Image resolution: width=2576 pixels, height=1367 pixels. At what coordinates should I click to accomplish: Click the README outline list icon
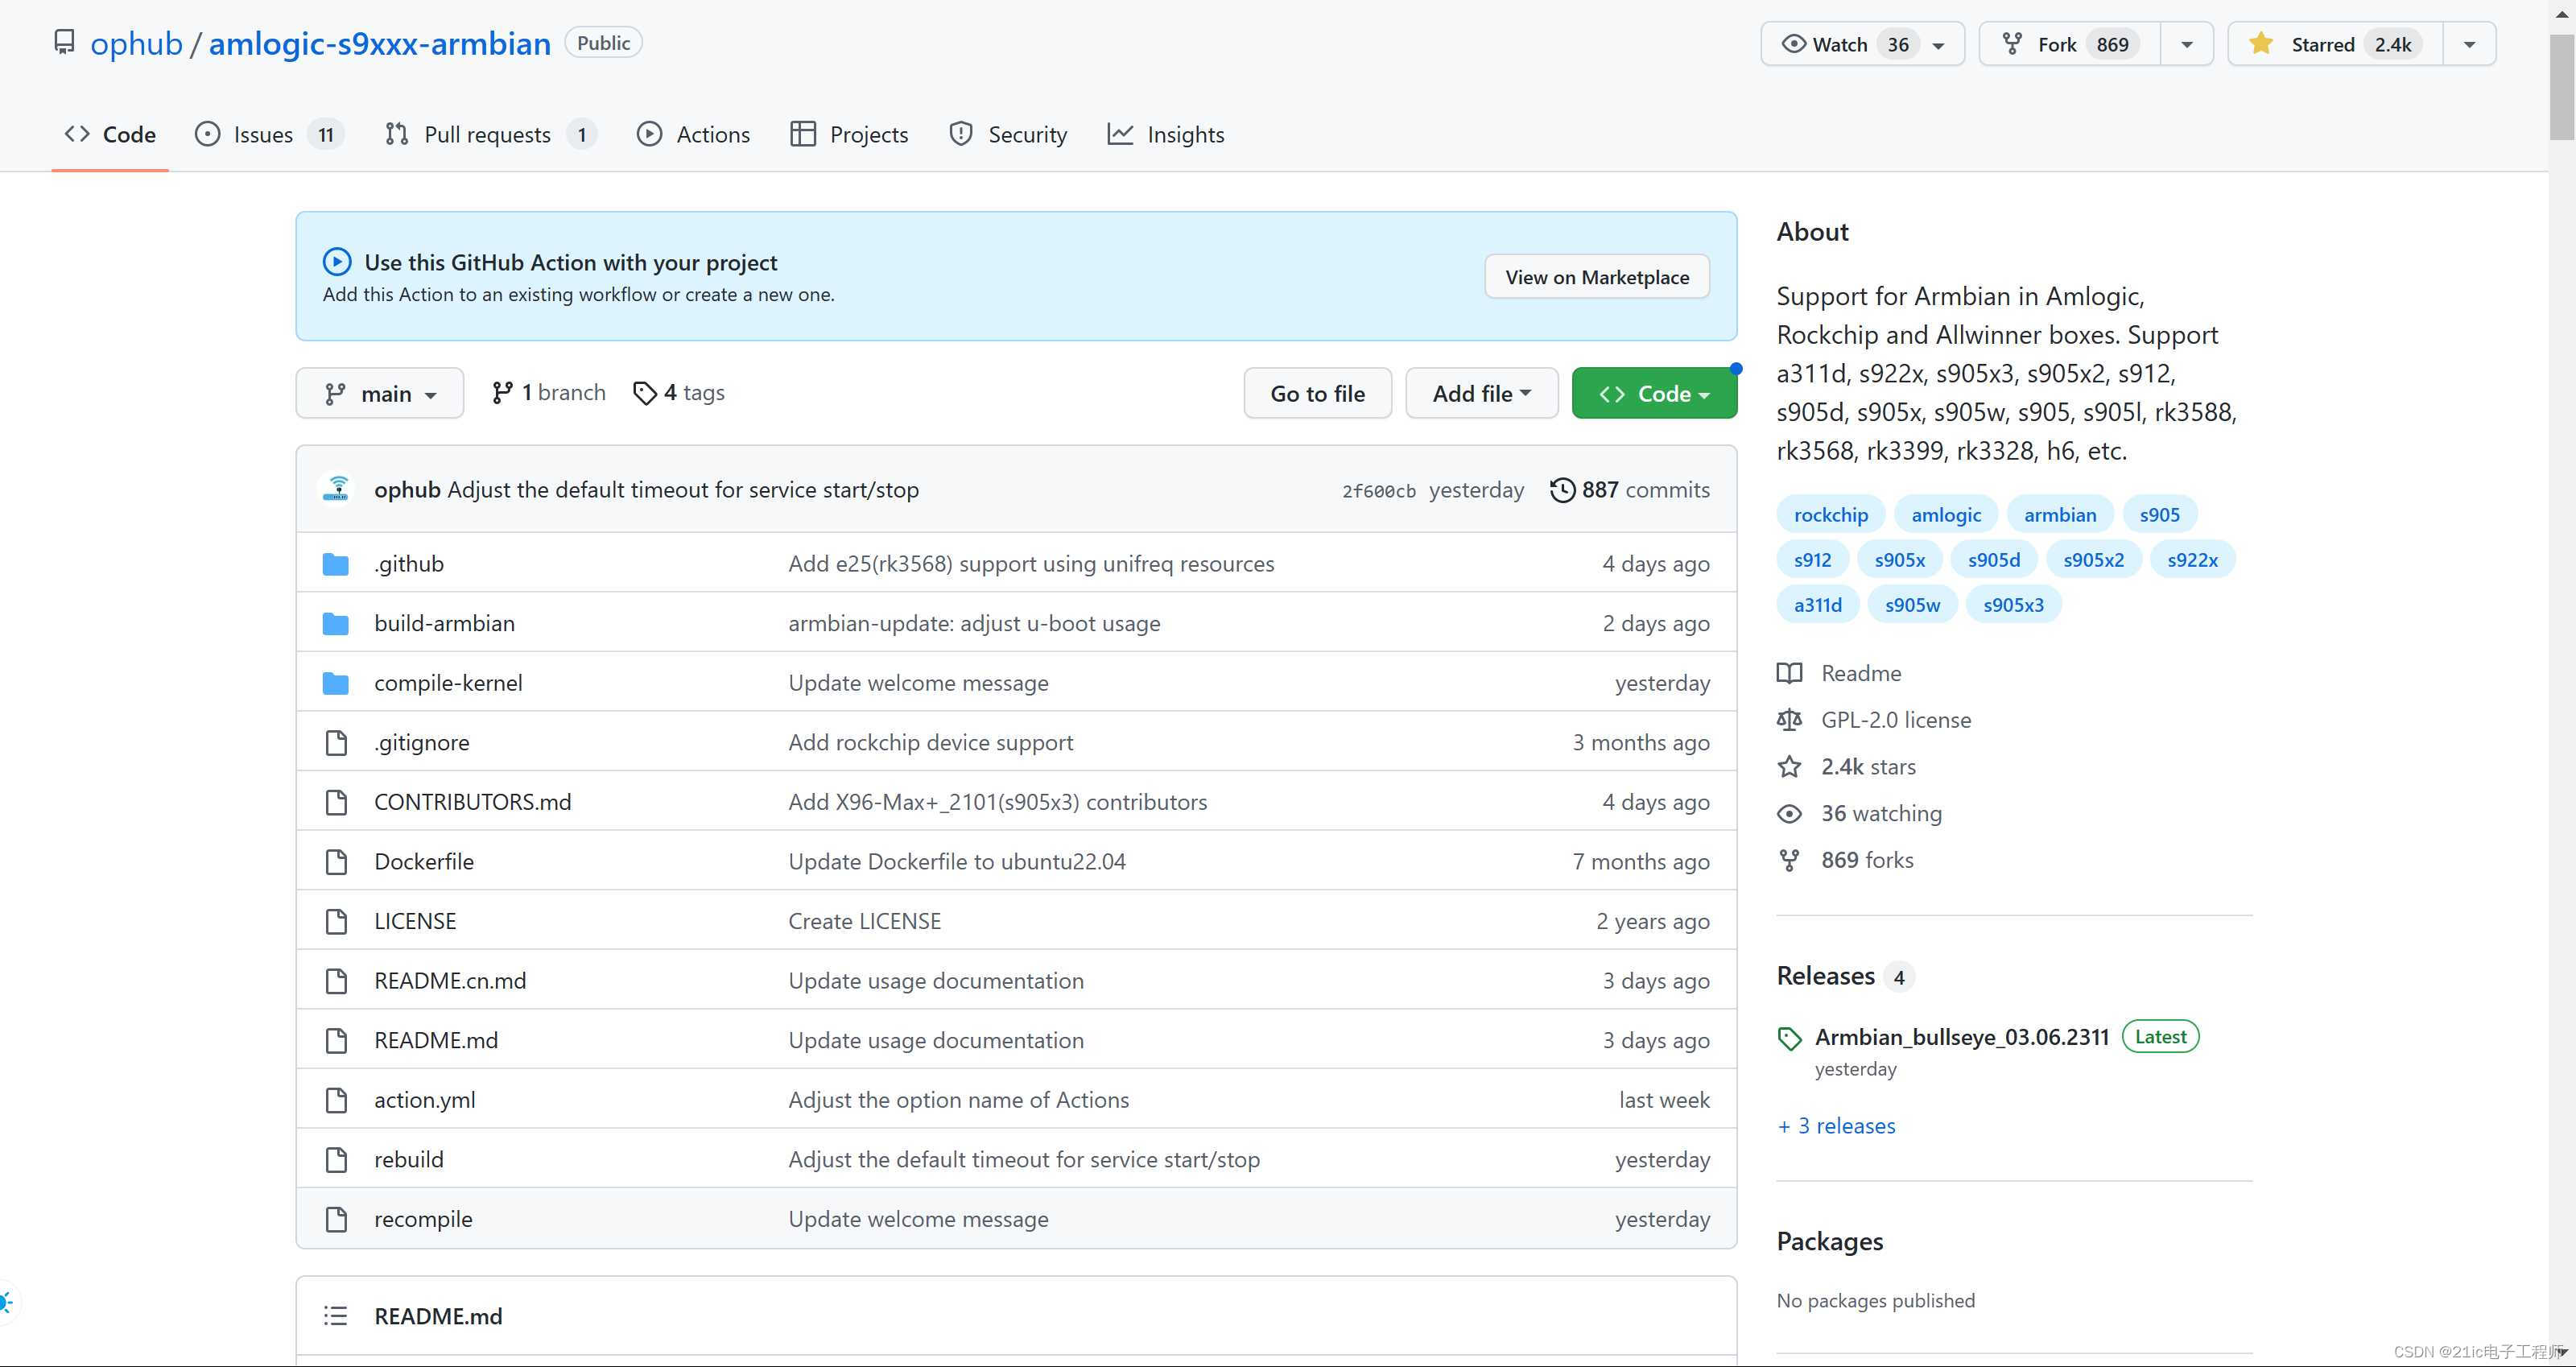336,1316
